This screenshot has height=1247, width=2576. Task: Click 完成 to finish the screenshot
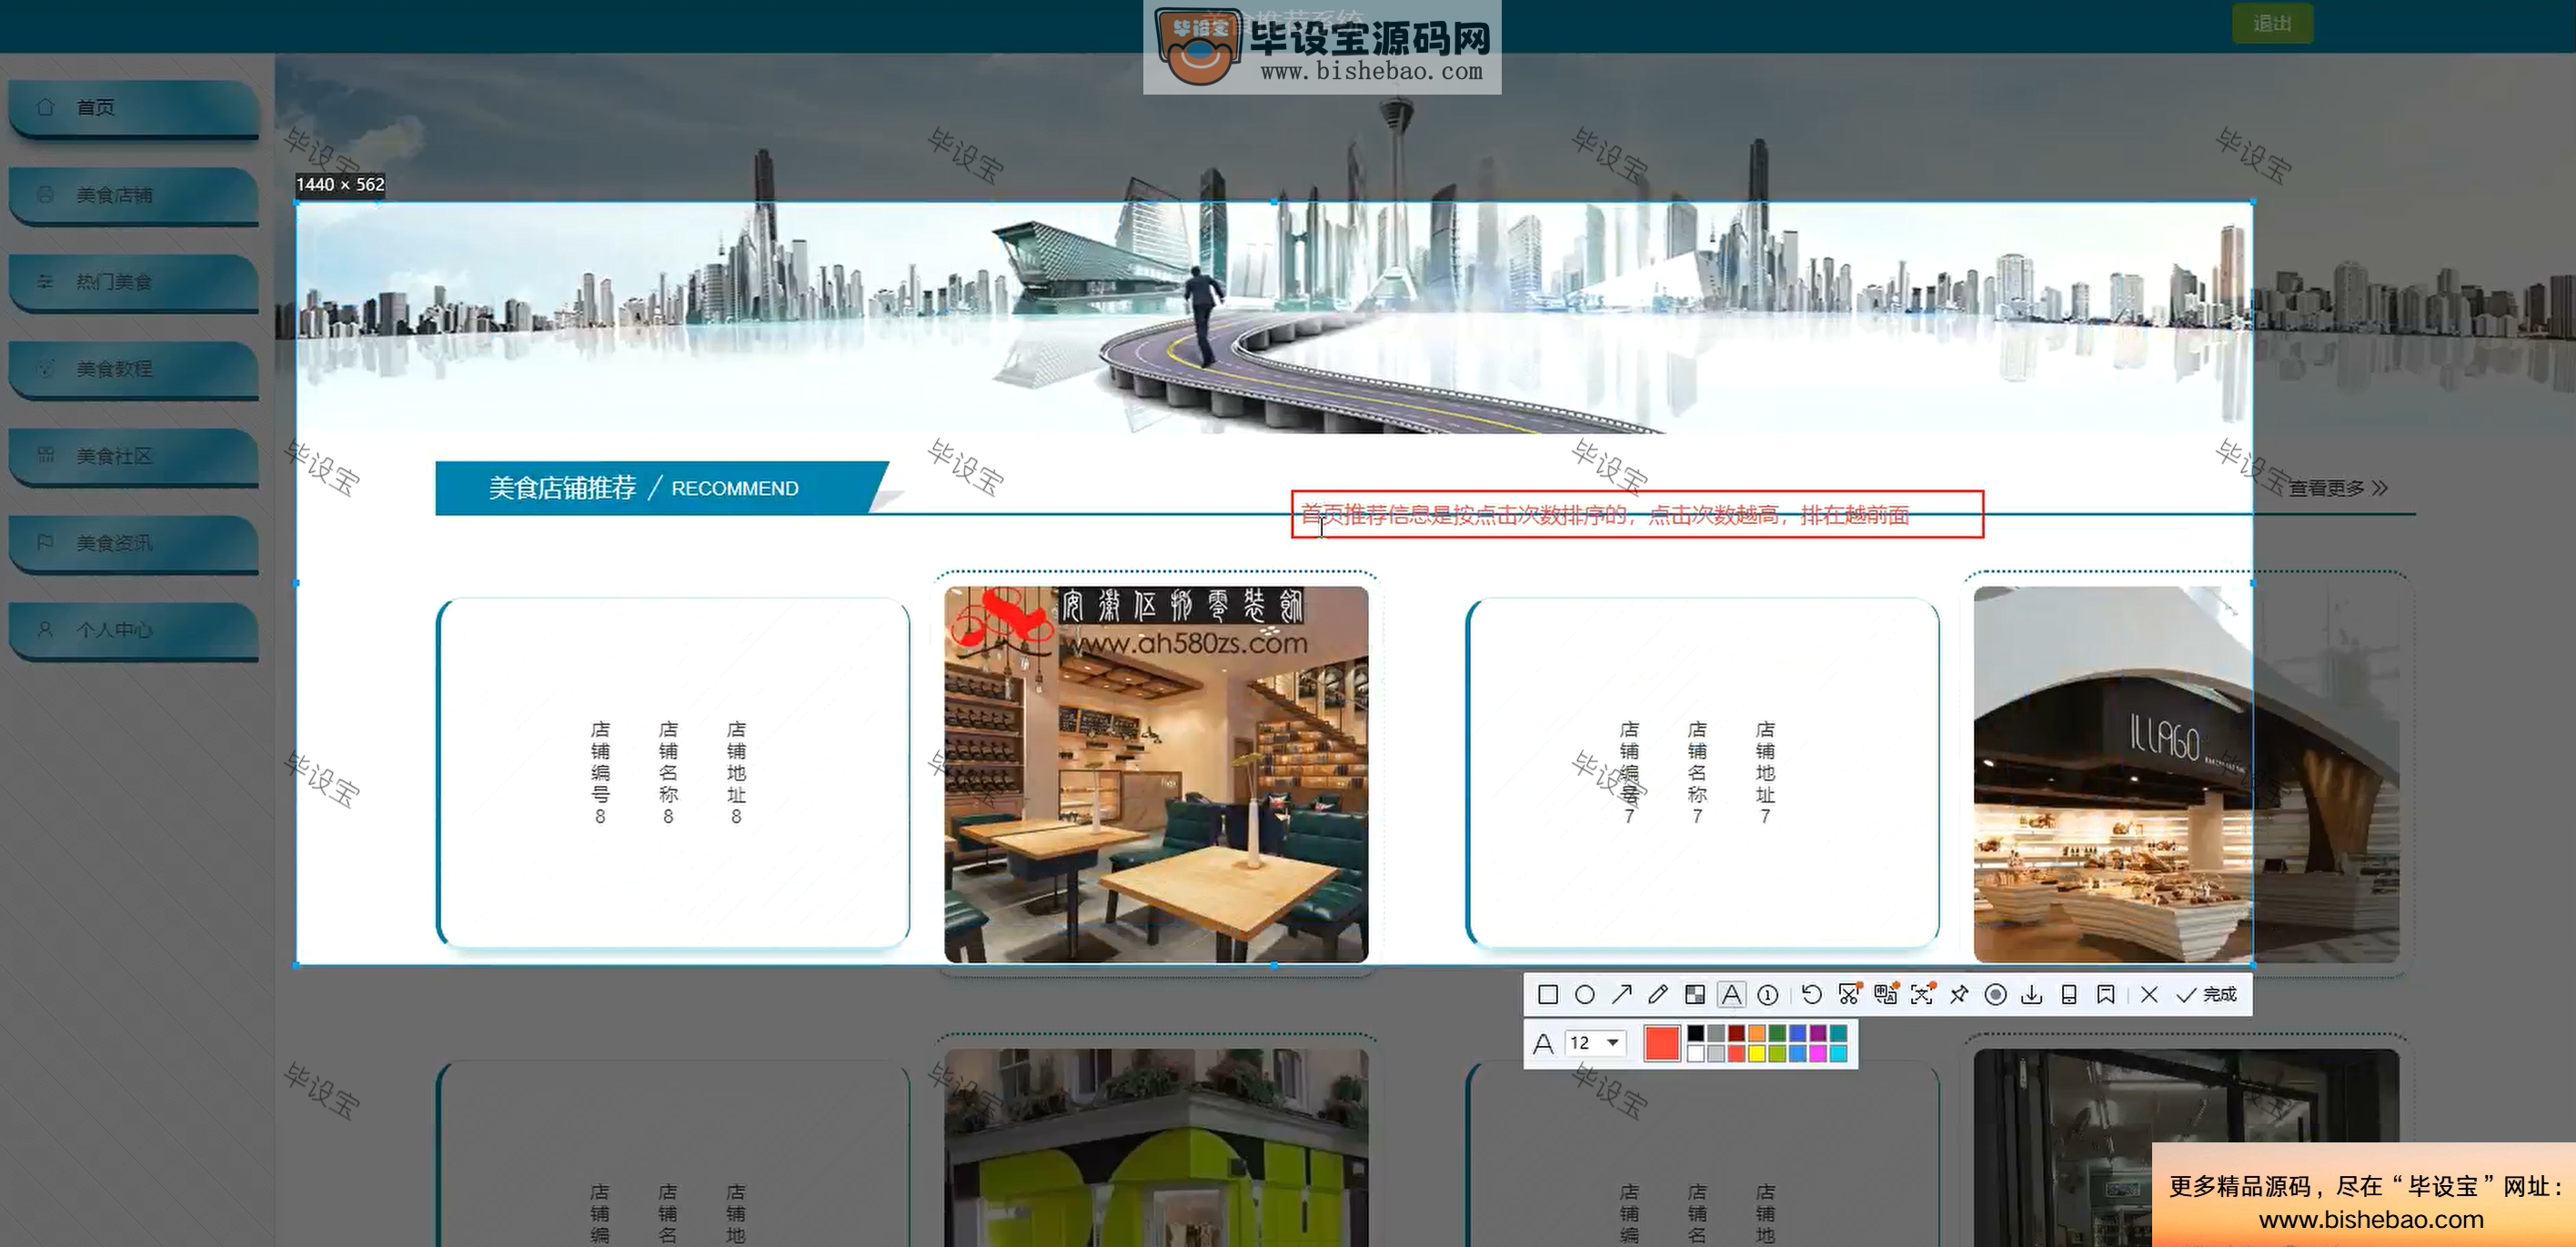tap(2206, 994)
